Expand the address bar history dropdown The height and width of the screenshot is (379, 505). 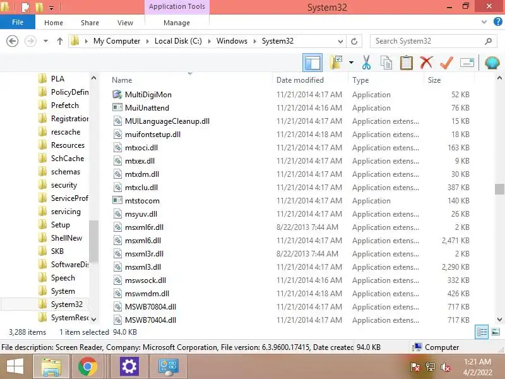click(x=340, y=41)
